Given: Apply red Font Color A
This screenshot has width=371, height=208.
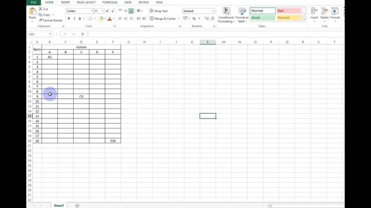Looking at the screenshot, I should (x=110, y=18).
